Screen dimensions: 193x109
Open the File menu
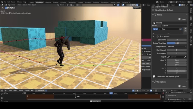[5, 2]
